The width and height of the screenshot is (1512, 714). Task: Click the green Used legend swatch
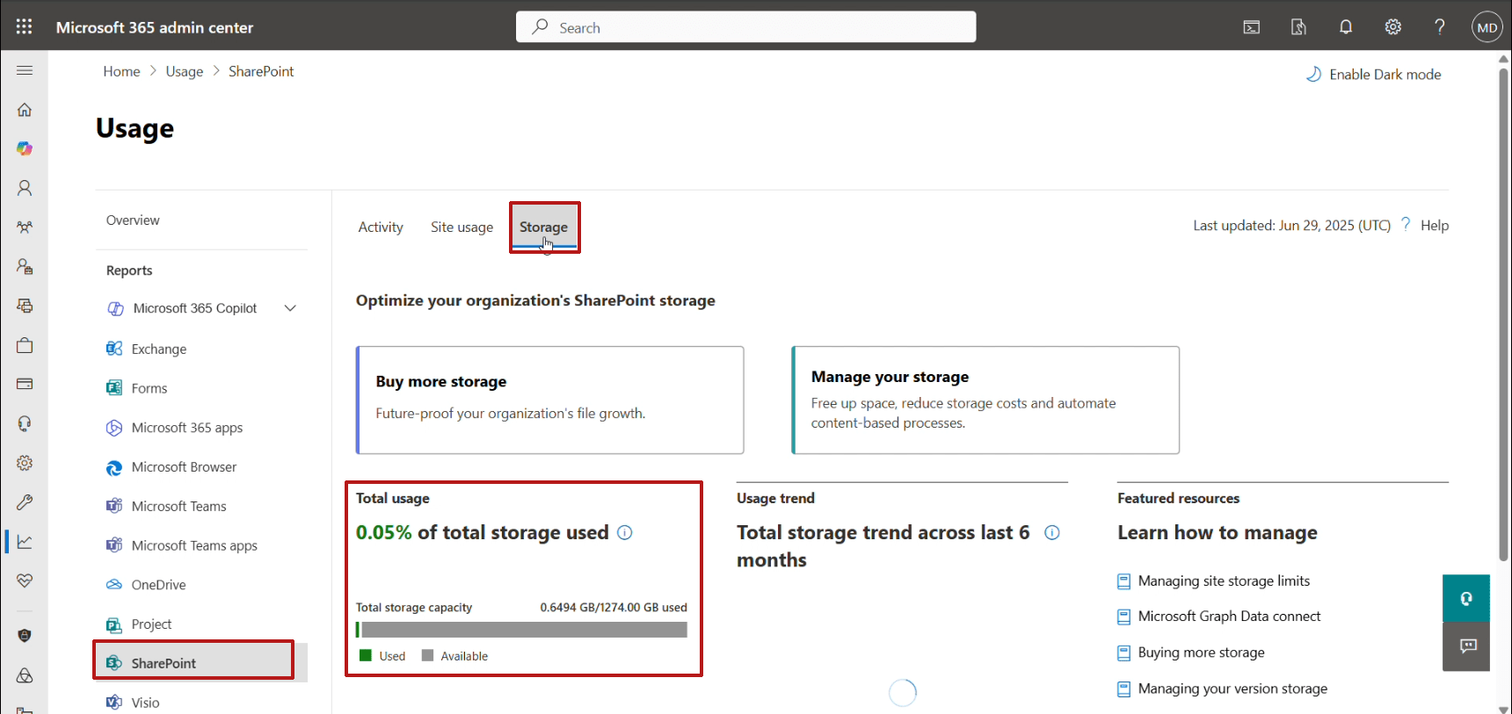click(366, 655)
